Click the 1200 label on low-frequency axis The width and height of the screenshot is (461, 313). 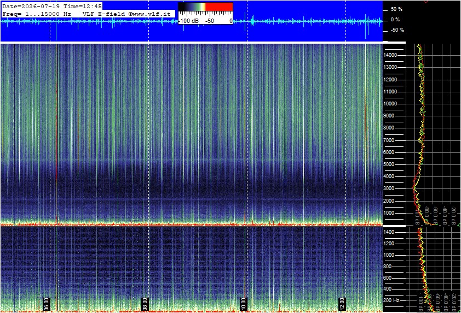pyautogui.click(x=389, y=244)
